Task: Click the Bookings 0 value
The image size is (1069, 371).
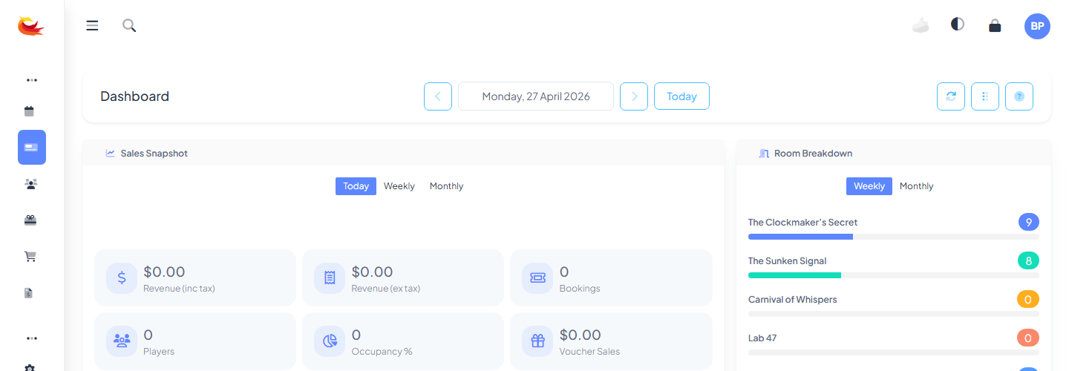Action: tap(564, 272)
